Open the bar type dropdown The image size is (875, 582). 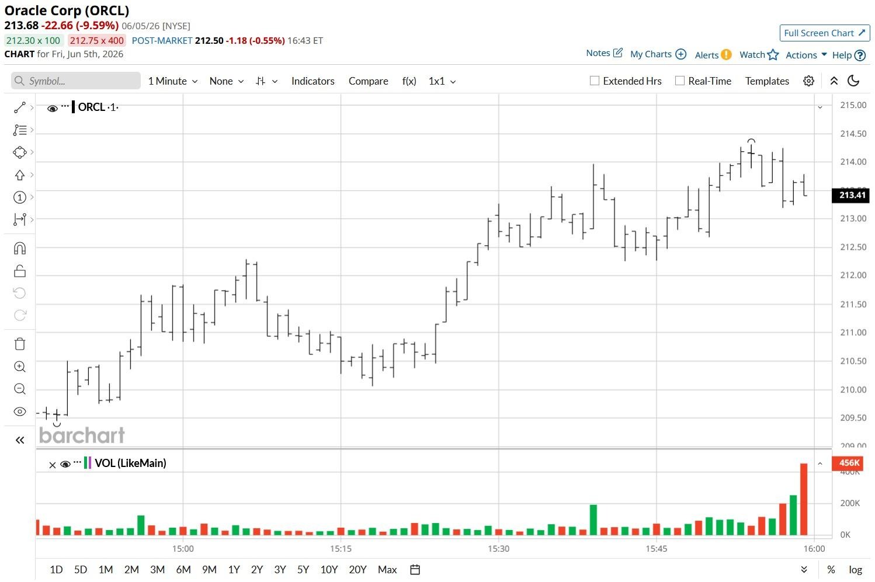(266, 81)
